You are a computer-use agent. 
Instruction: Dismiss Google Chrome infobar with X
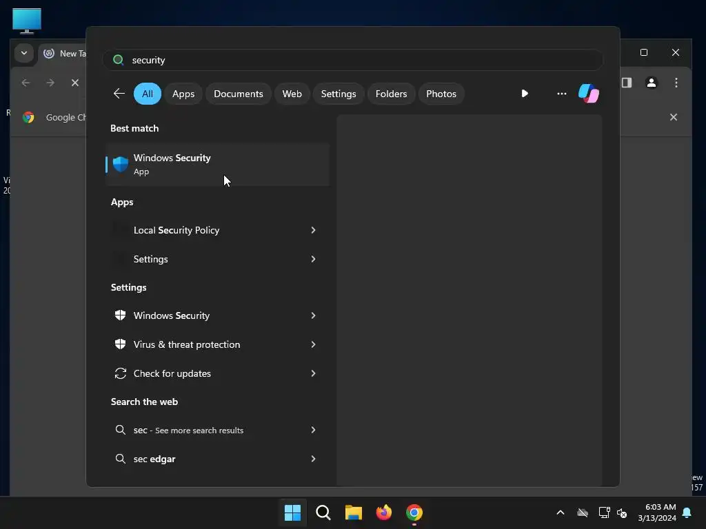pos(674,117)
